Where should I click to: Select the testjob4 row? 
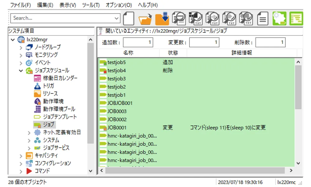point(196,71)
